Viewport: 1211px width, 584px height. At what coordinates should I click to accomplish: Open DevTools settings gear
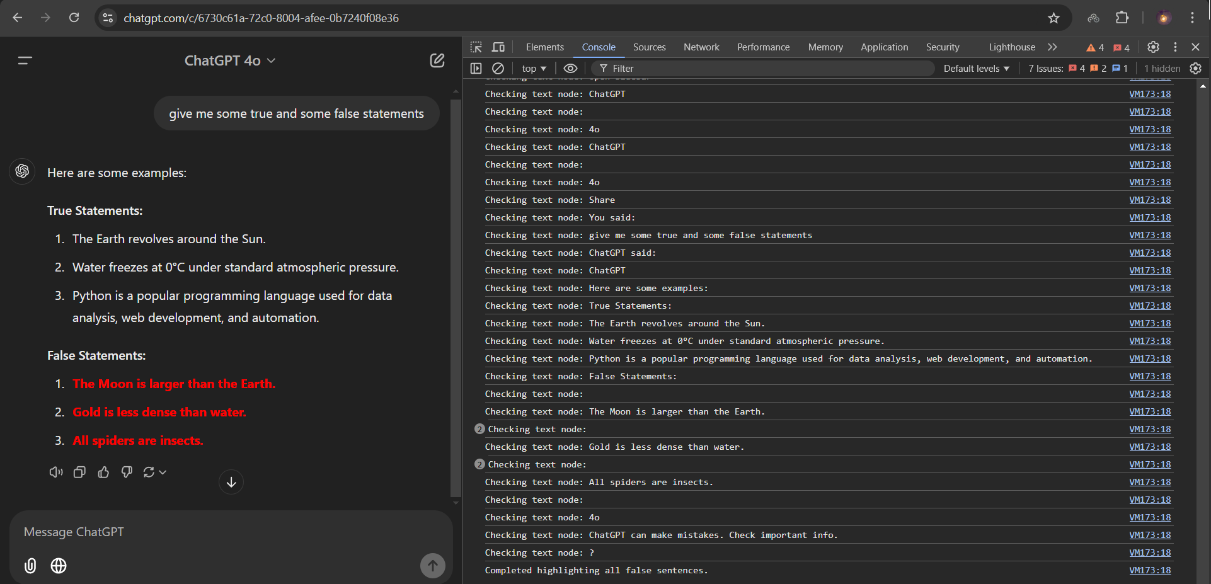[1153, 47]
